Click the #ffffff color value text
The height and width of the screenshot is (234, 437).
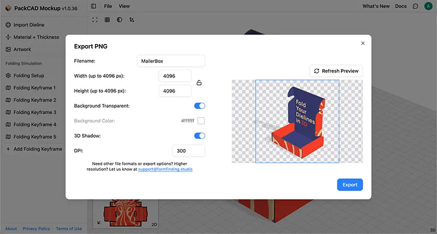point(187,121)
